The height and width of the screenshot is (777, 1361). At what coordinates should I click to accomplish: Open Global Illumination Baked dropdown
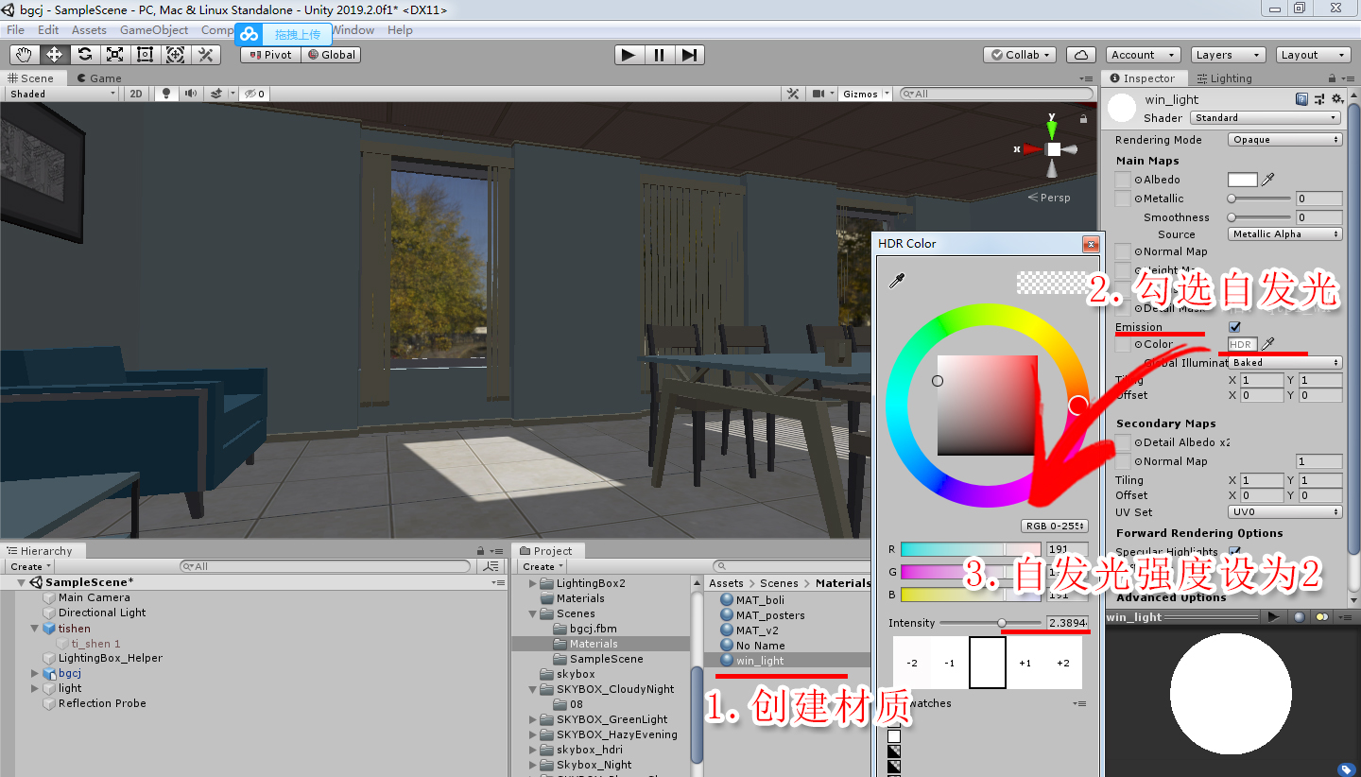(x=1285, y=363)
